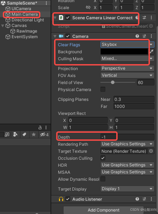Edit the Scale X field

tap(105, 7)
